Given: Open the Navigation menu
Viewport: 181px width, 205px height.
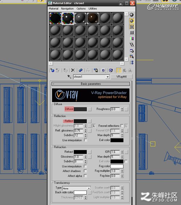Looking at the screenshot, I should tap(67, 9).
